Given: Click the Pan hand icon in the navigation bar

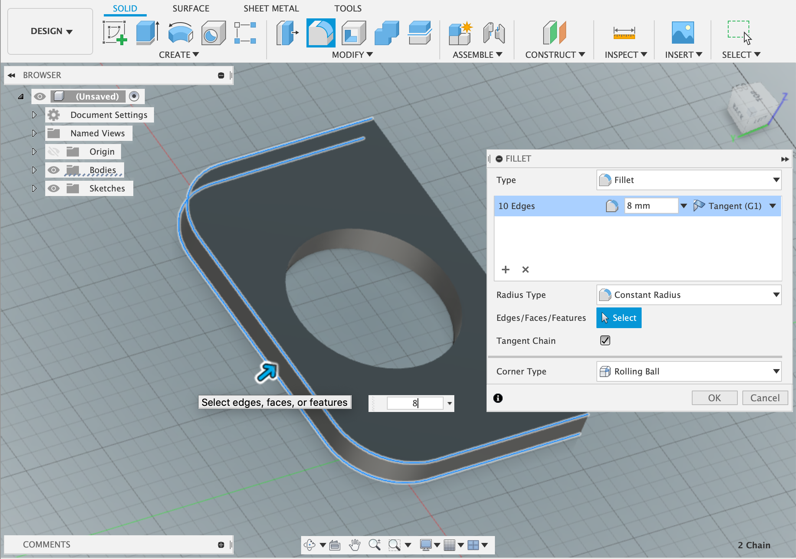Looking at the screenshot, I should tap(355, 545).
